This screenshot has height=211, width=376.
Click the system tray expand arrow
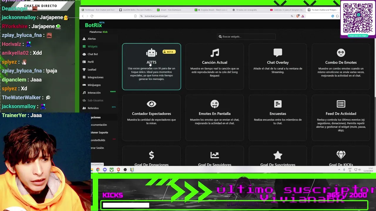[339, 170]
